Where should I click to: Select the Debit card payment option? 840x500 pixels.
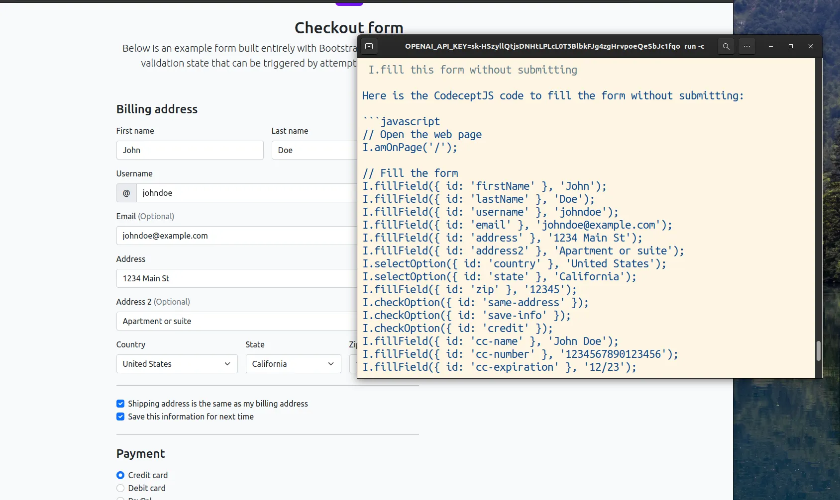pos(120,488)
